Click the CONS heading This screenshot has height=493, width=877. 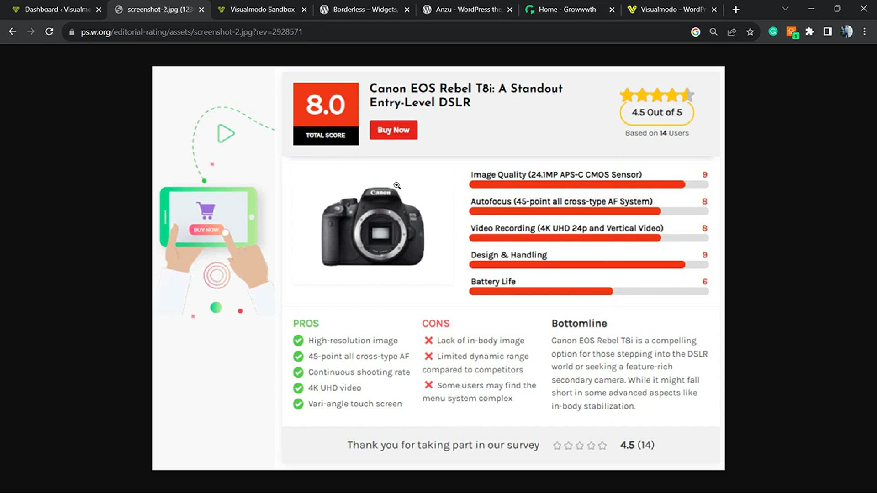point(436,323)
